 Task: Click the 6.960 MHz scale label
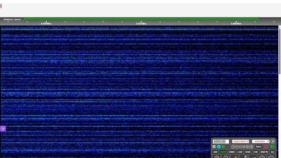(x=236, y=24)
